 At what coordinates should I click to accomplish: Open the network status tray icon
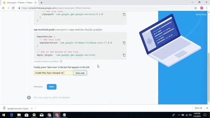coord(187,115)
